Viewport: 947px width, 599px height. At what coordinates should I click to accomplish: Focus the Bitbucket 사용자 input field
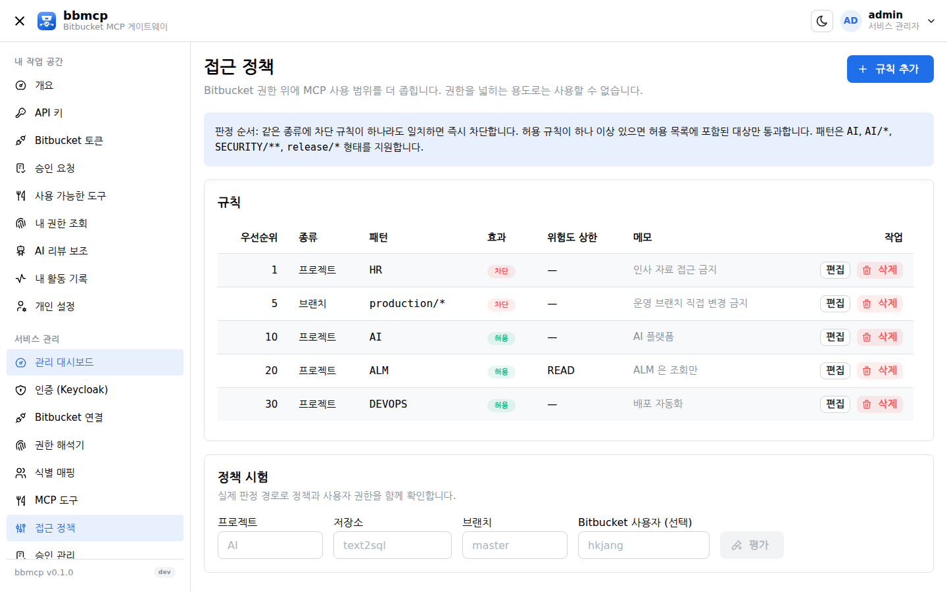(x=644, y=545)
